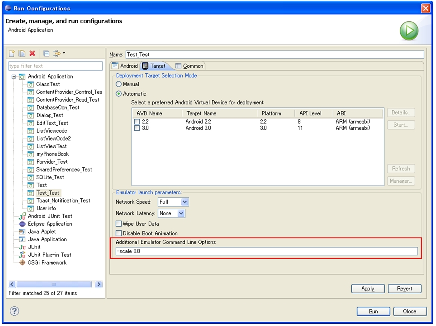
Task: Click the Apply button
Action: coord(368,289)
